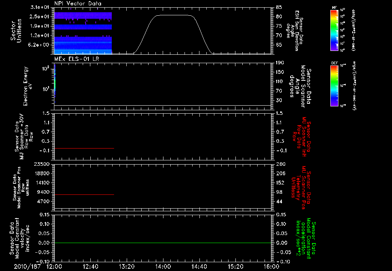Click the green zero line in the velocity panel

pos(163,243)
